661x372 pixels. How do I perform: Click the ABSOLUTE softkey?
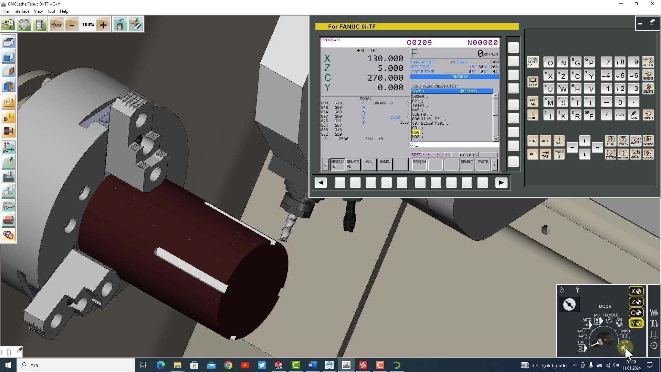(x=337, y=165)
